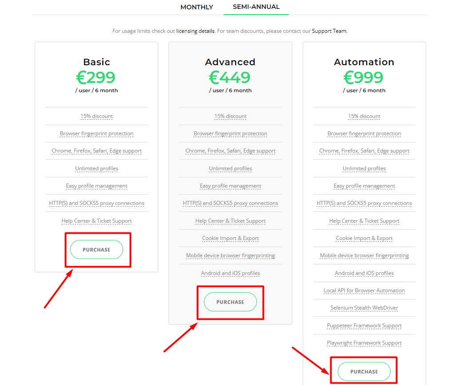Image resolution: width=460 pixels, height=385 pixels.
Task: Click Cookie Import & Export in Advanced
Action: [x=230, y=238]
